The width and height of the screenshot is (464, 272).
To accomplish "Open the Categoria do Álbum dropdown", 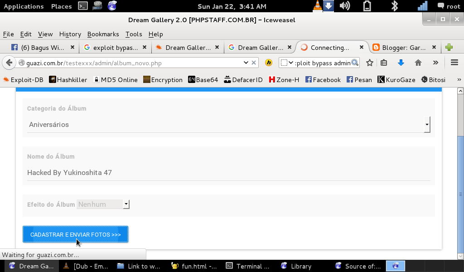I will 426,124.
